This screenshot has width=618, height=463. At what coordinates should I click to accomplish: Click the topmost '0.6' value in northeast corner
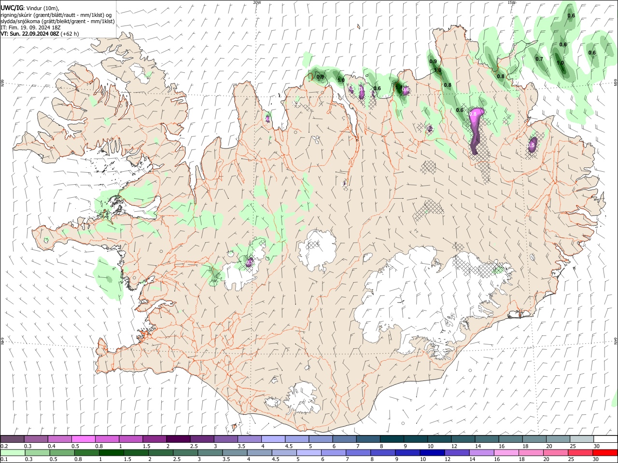point(571,16)
